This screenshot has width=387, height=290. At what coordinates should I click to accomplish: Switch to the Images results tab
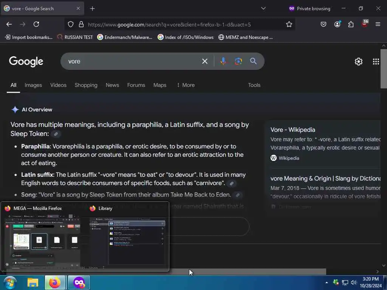(33, 85)
